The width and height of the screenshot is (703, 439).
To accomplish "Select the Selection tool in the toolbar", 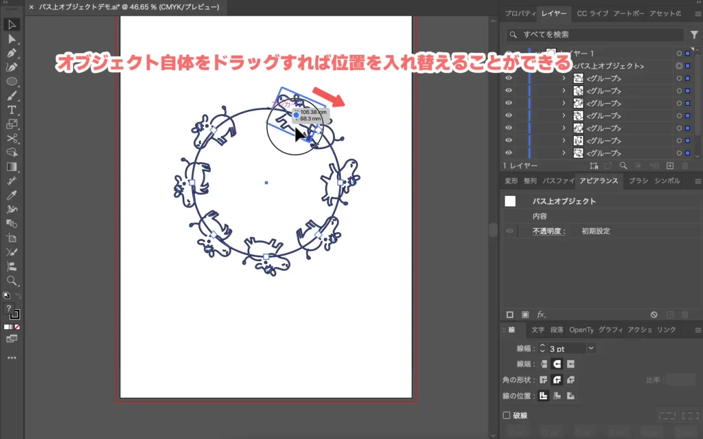I will (x=9, y=23).
